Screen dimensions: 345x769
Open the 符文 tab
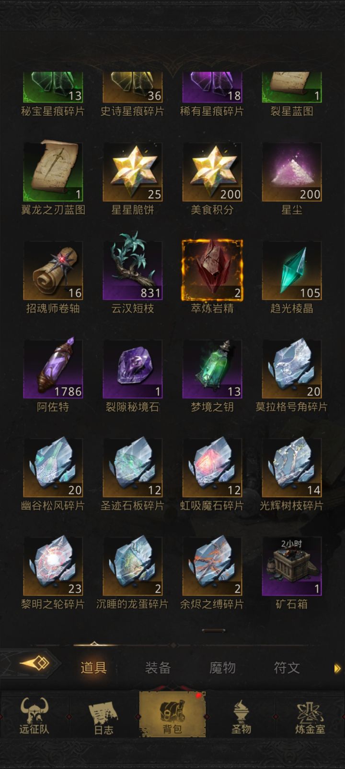click(287, 667)
